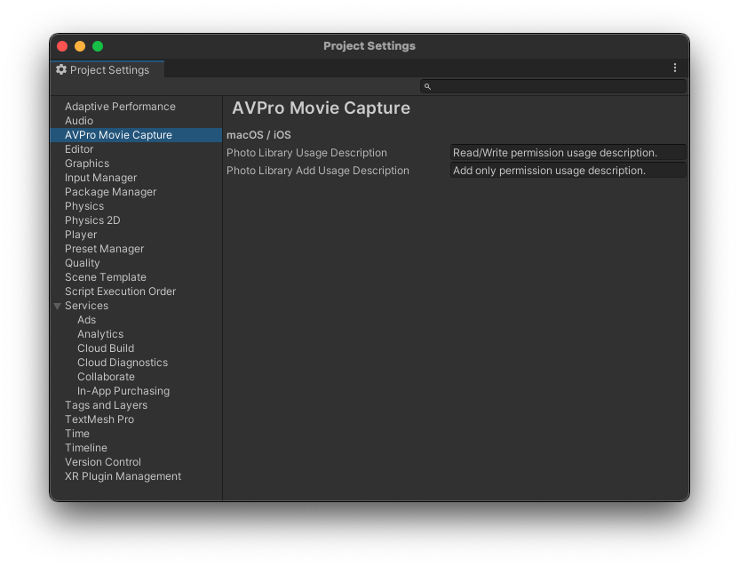
Task: Open the Audio settings category
Action: pyautogui.click(x=79, y=121)
